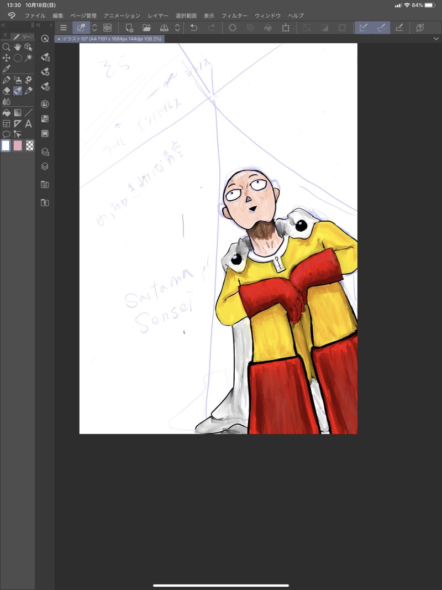Open the Brush Size palette icon

[x=45, y=87]
